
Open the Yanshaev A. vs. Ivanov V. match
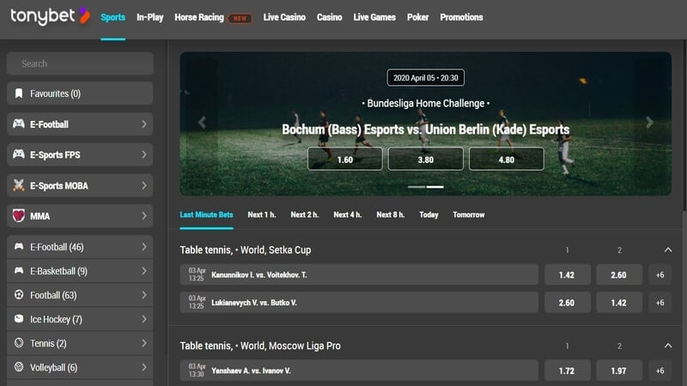[x=359, y=371]
